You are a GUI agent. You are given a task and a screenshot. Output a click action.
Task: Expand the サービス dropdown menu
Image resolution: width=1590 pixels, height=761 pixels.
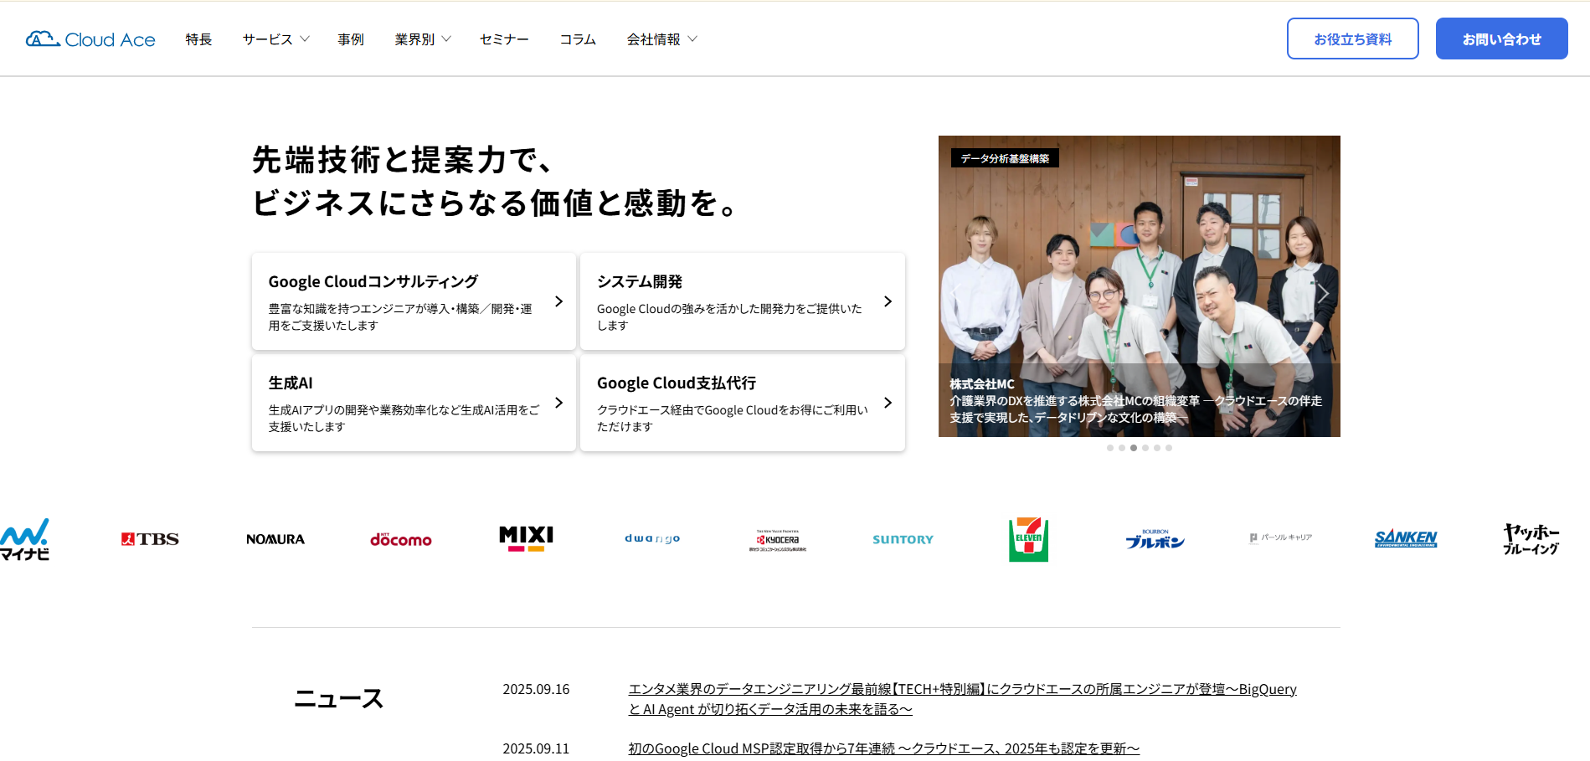tap(275, 39)
